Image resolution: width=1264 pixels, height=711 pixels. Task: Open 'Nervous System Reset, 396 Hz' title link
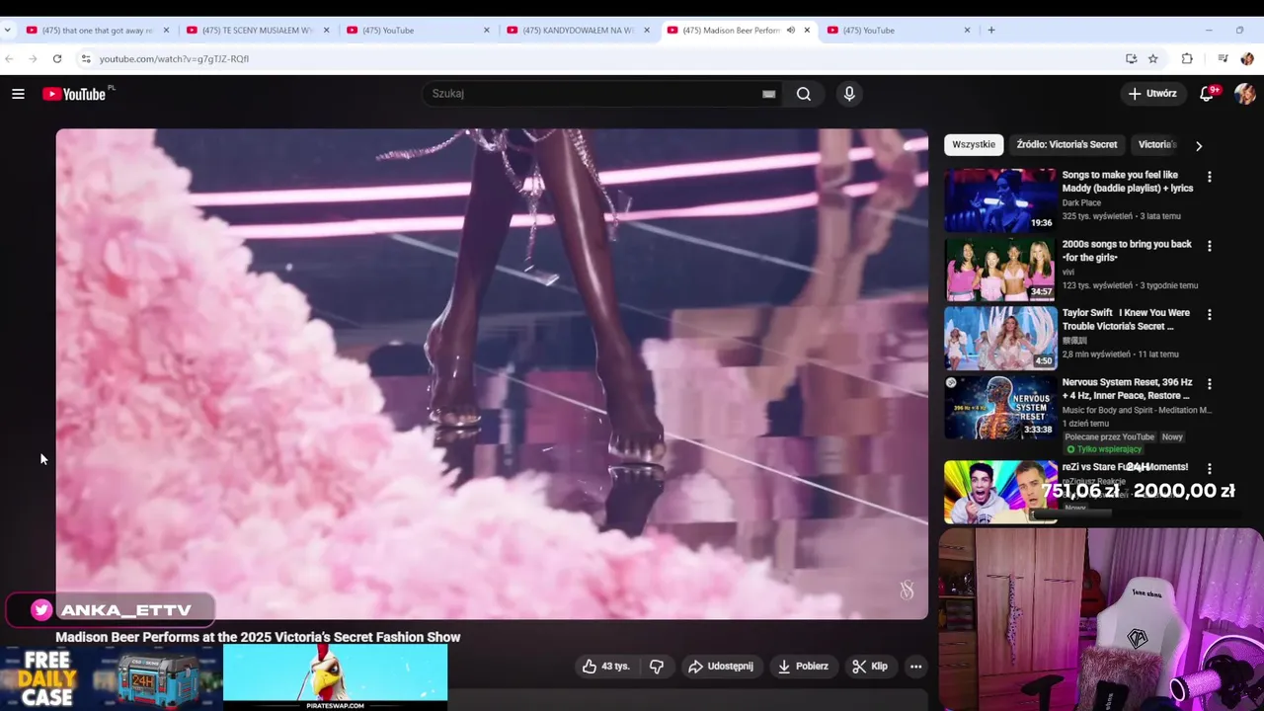pos(1128,389)
